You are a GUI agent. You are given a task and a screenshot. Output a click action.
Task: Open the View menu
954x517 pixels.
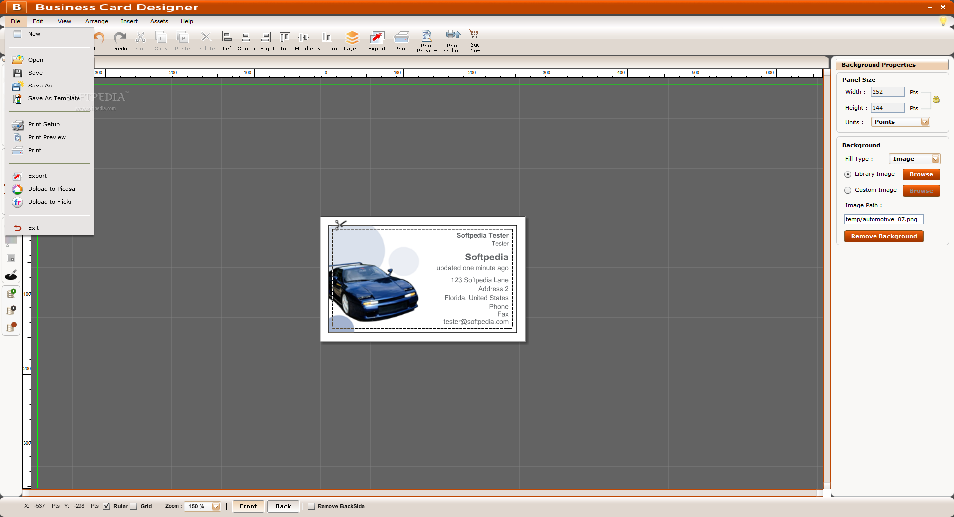(x=64, y=21)
